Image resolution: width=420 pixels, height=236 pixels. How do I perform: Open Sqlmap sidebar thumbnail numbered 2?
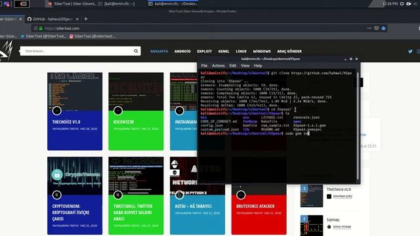[312, 226]
